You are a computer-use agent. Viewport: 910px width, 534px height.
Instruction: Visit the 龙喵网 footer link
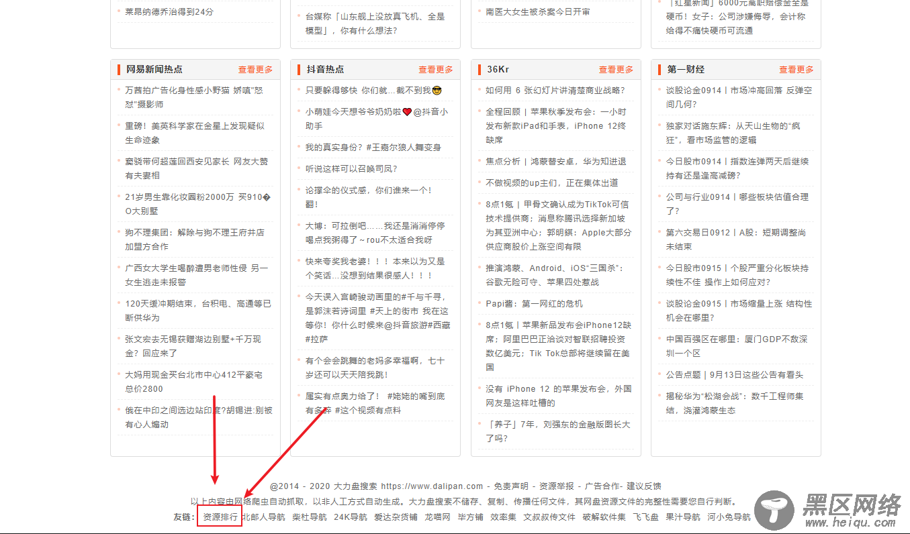click(437, 517)
